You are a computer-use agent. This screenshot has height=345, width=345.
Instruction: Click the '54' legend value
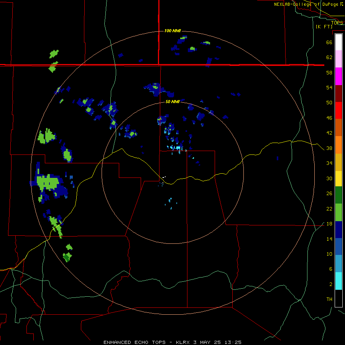[329, 87]
